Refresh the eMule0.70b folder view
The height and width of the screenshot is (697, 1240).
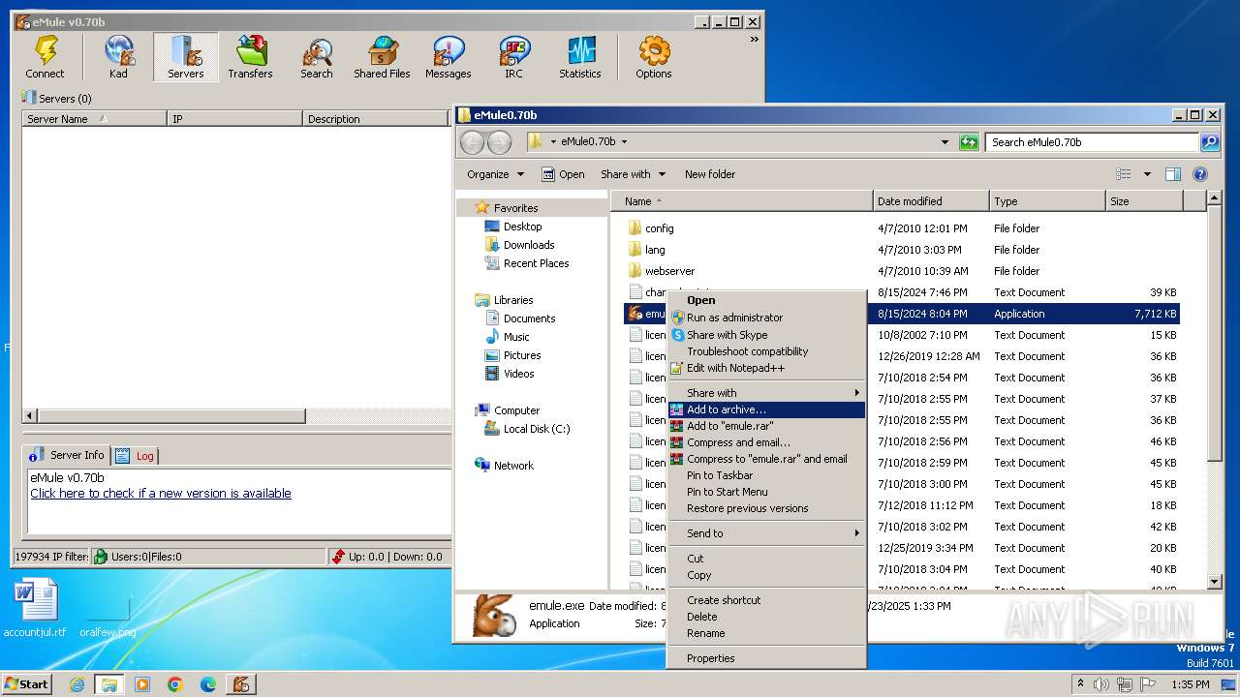[x=969, y=142]
